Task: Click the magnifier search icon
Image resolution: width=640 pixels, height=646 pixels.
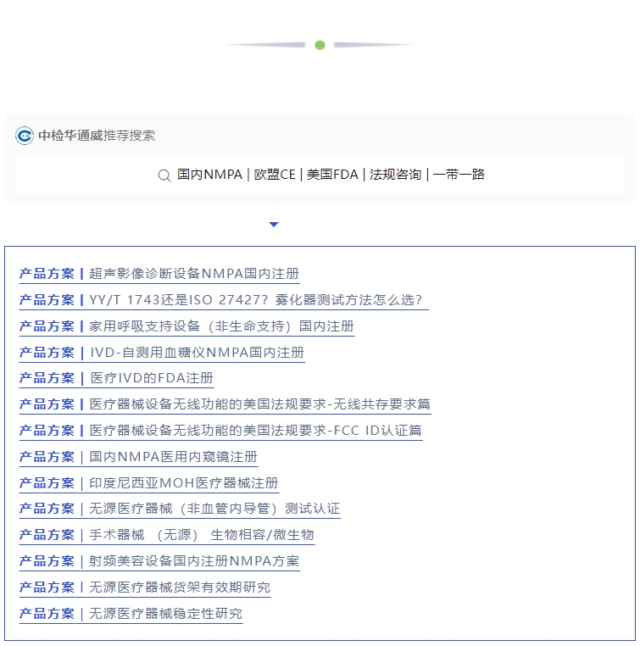Action: 164,175
